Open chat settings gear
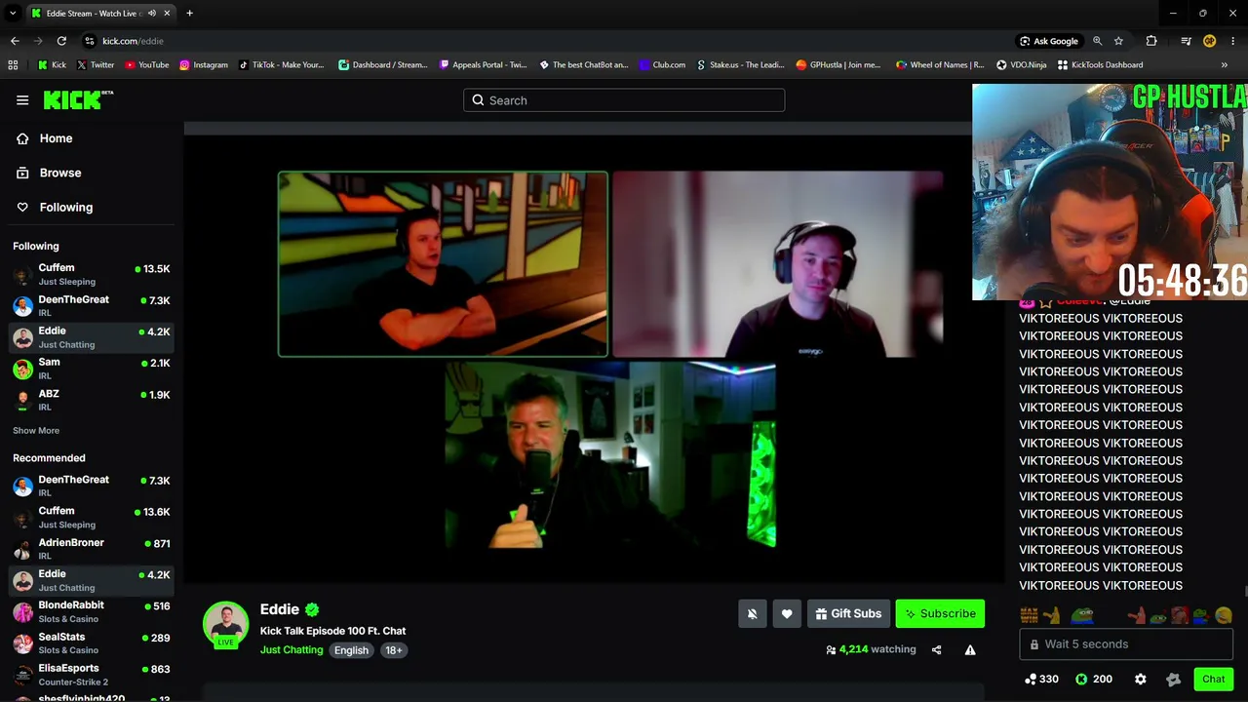 (1140, 680)
